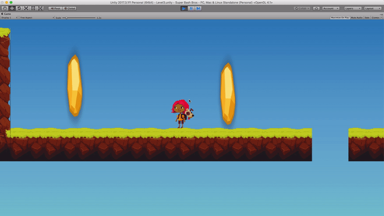
Task: Toggle Global handle rotation
Action: click(x=70, y=8)
